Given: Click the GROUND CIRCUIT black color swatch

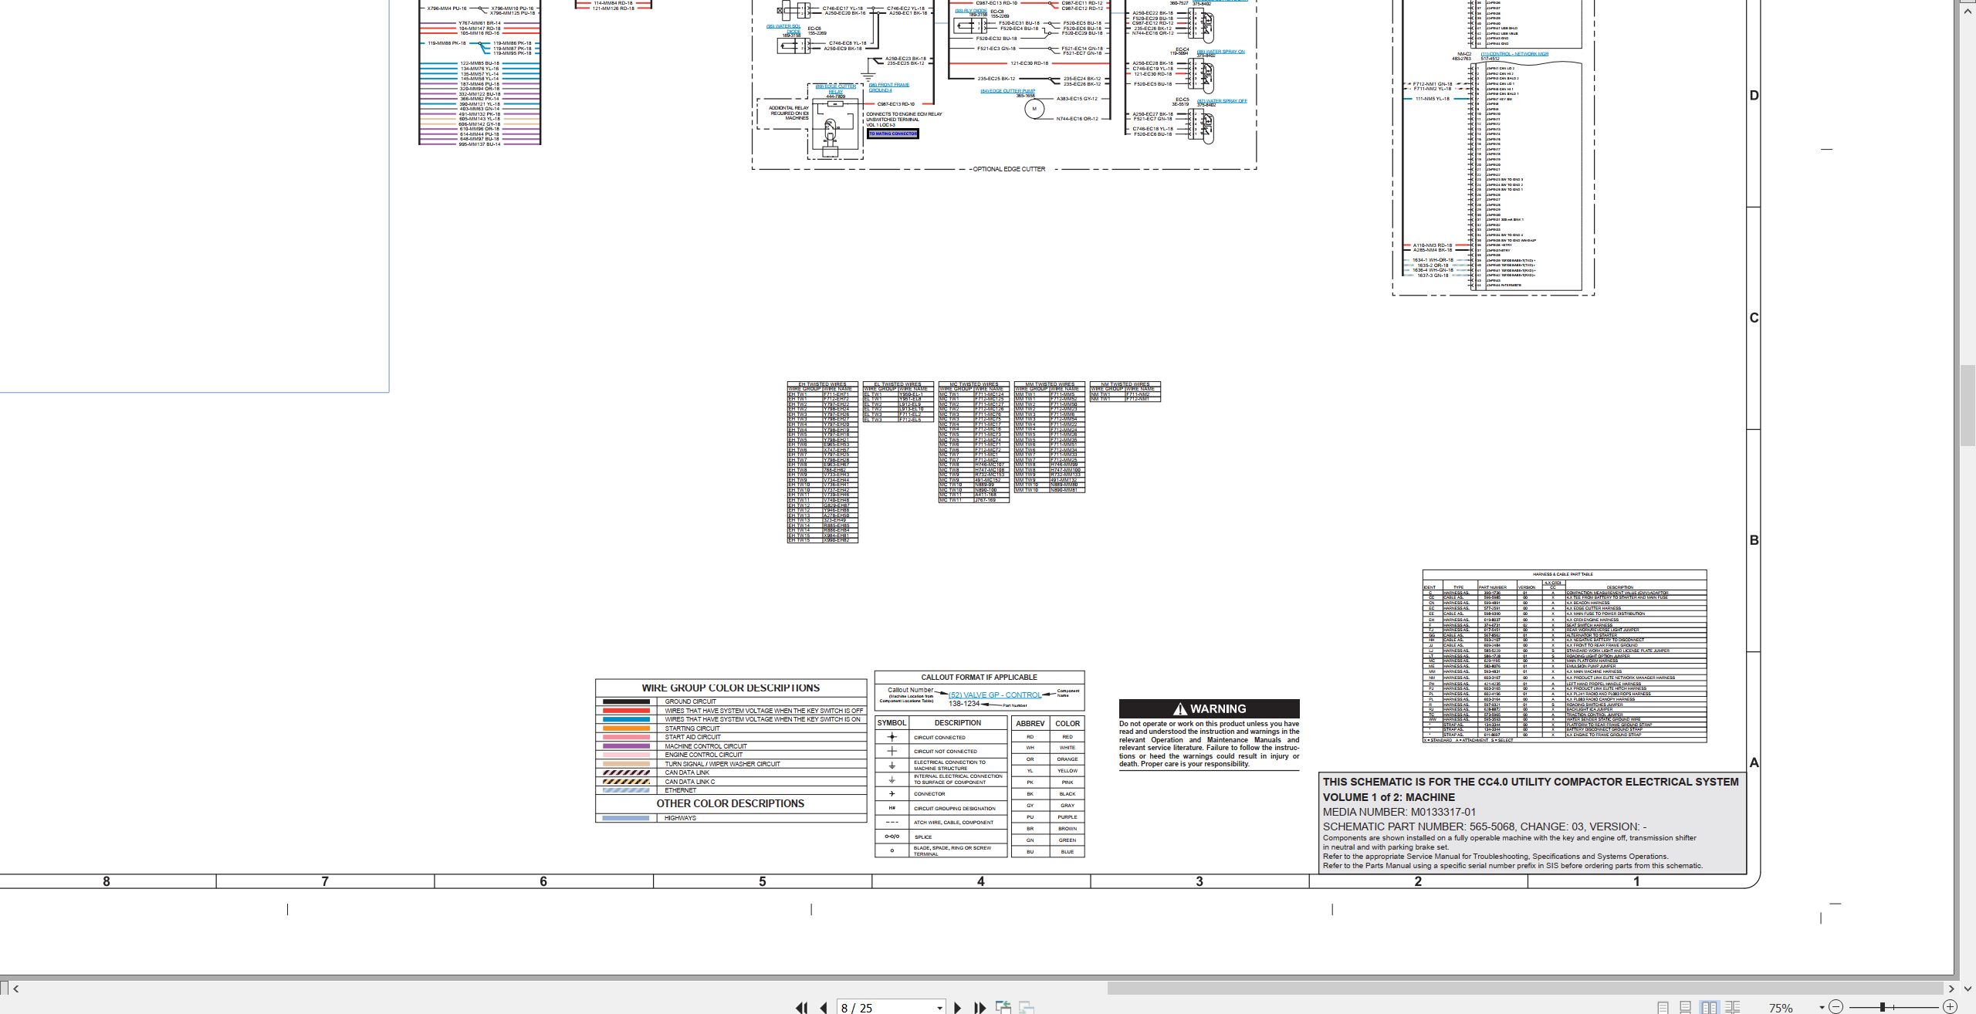Looking at the screenshot, I should [626, 701].
